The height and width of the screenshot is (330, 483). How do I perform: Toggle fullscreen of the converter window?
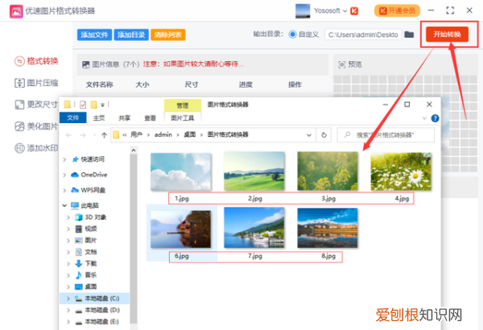pos(450,10)
